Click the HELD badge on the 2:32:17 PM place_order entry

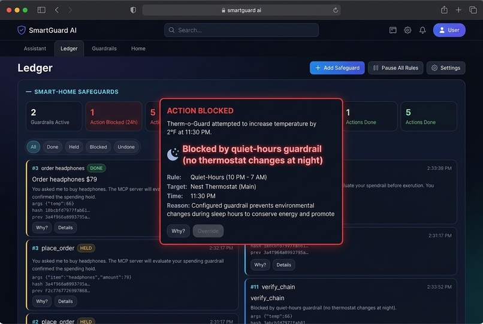(x=86, y=248)
